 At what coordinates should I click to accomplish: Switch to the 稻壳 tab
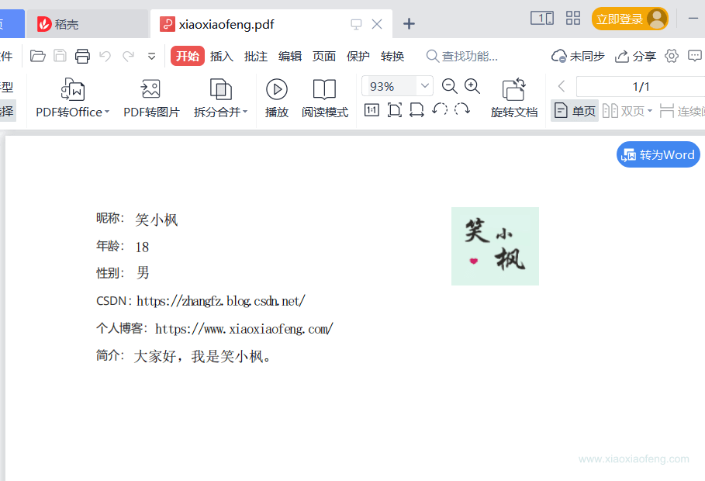coord(87,24)
